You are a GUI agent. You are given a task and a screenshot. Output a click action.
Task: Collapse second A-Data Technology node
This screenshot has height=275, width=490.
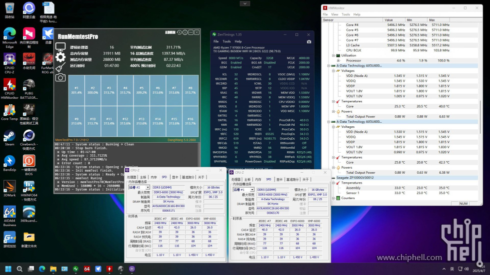pos(329,122)
